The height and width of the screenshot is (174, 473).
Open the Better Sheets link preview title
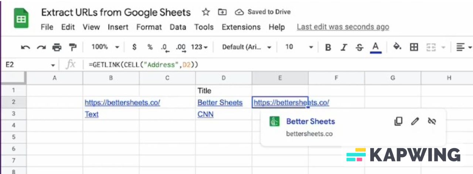[311, 121]
